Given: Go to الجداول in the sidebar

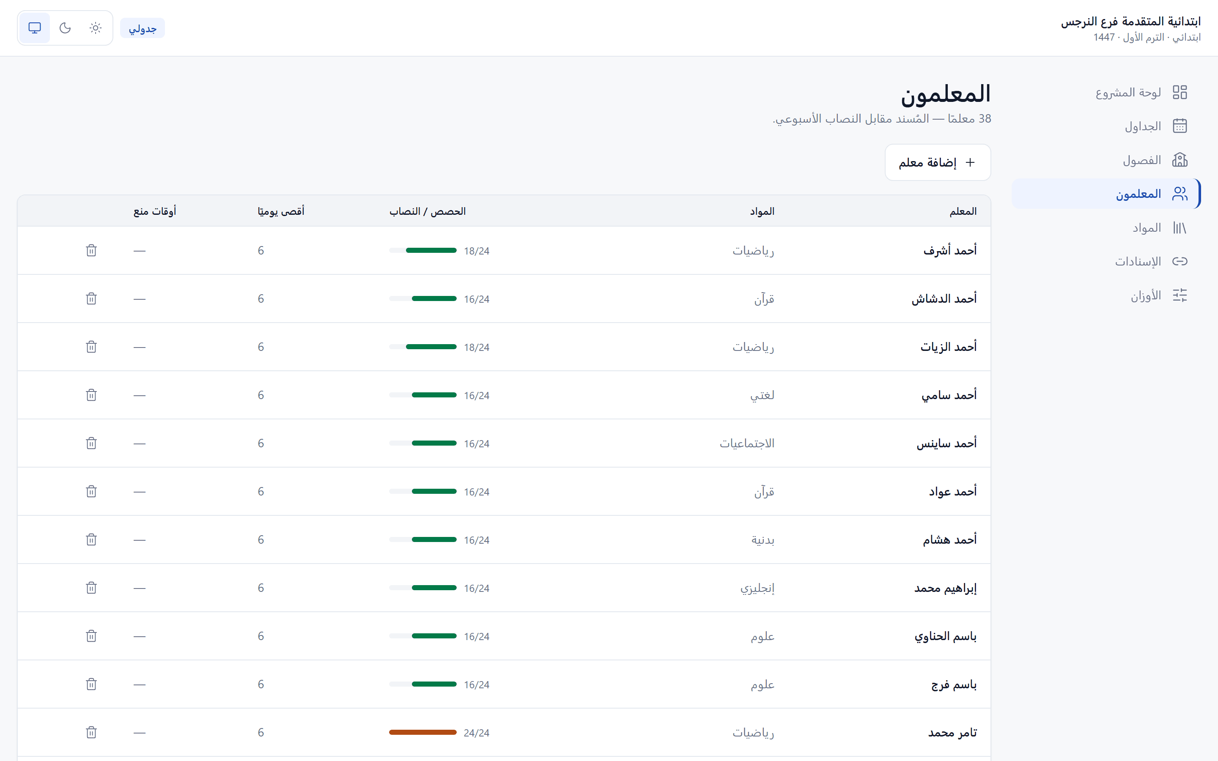Looking at the screenshot, I should tap(1106, 126).
